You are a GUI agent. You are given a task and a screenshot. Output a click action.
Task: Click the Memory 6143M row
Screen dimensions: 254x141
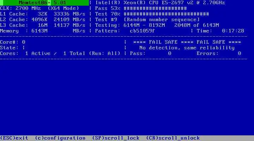42,31
